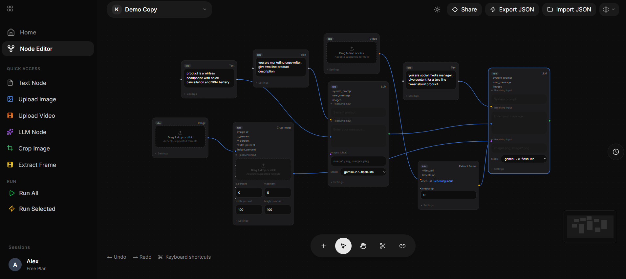The height and width of the screenshot is (279, 626).
Task: Go to Home in the sidebar
Action: (28, 32)
